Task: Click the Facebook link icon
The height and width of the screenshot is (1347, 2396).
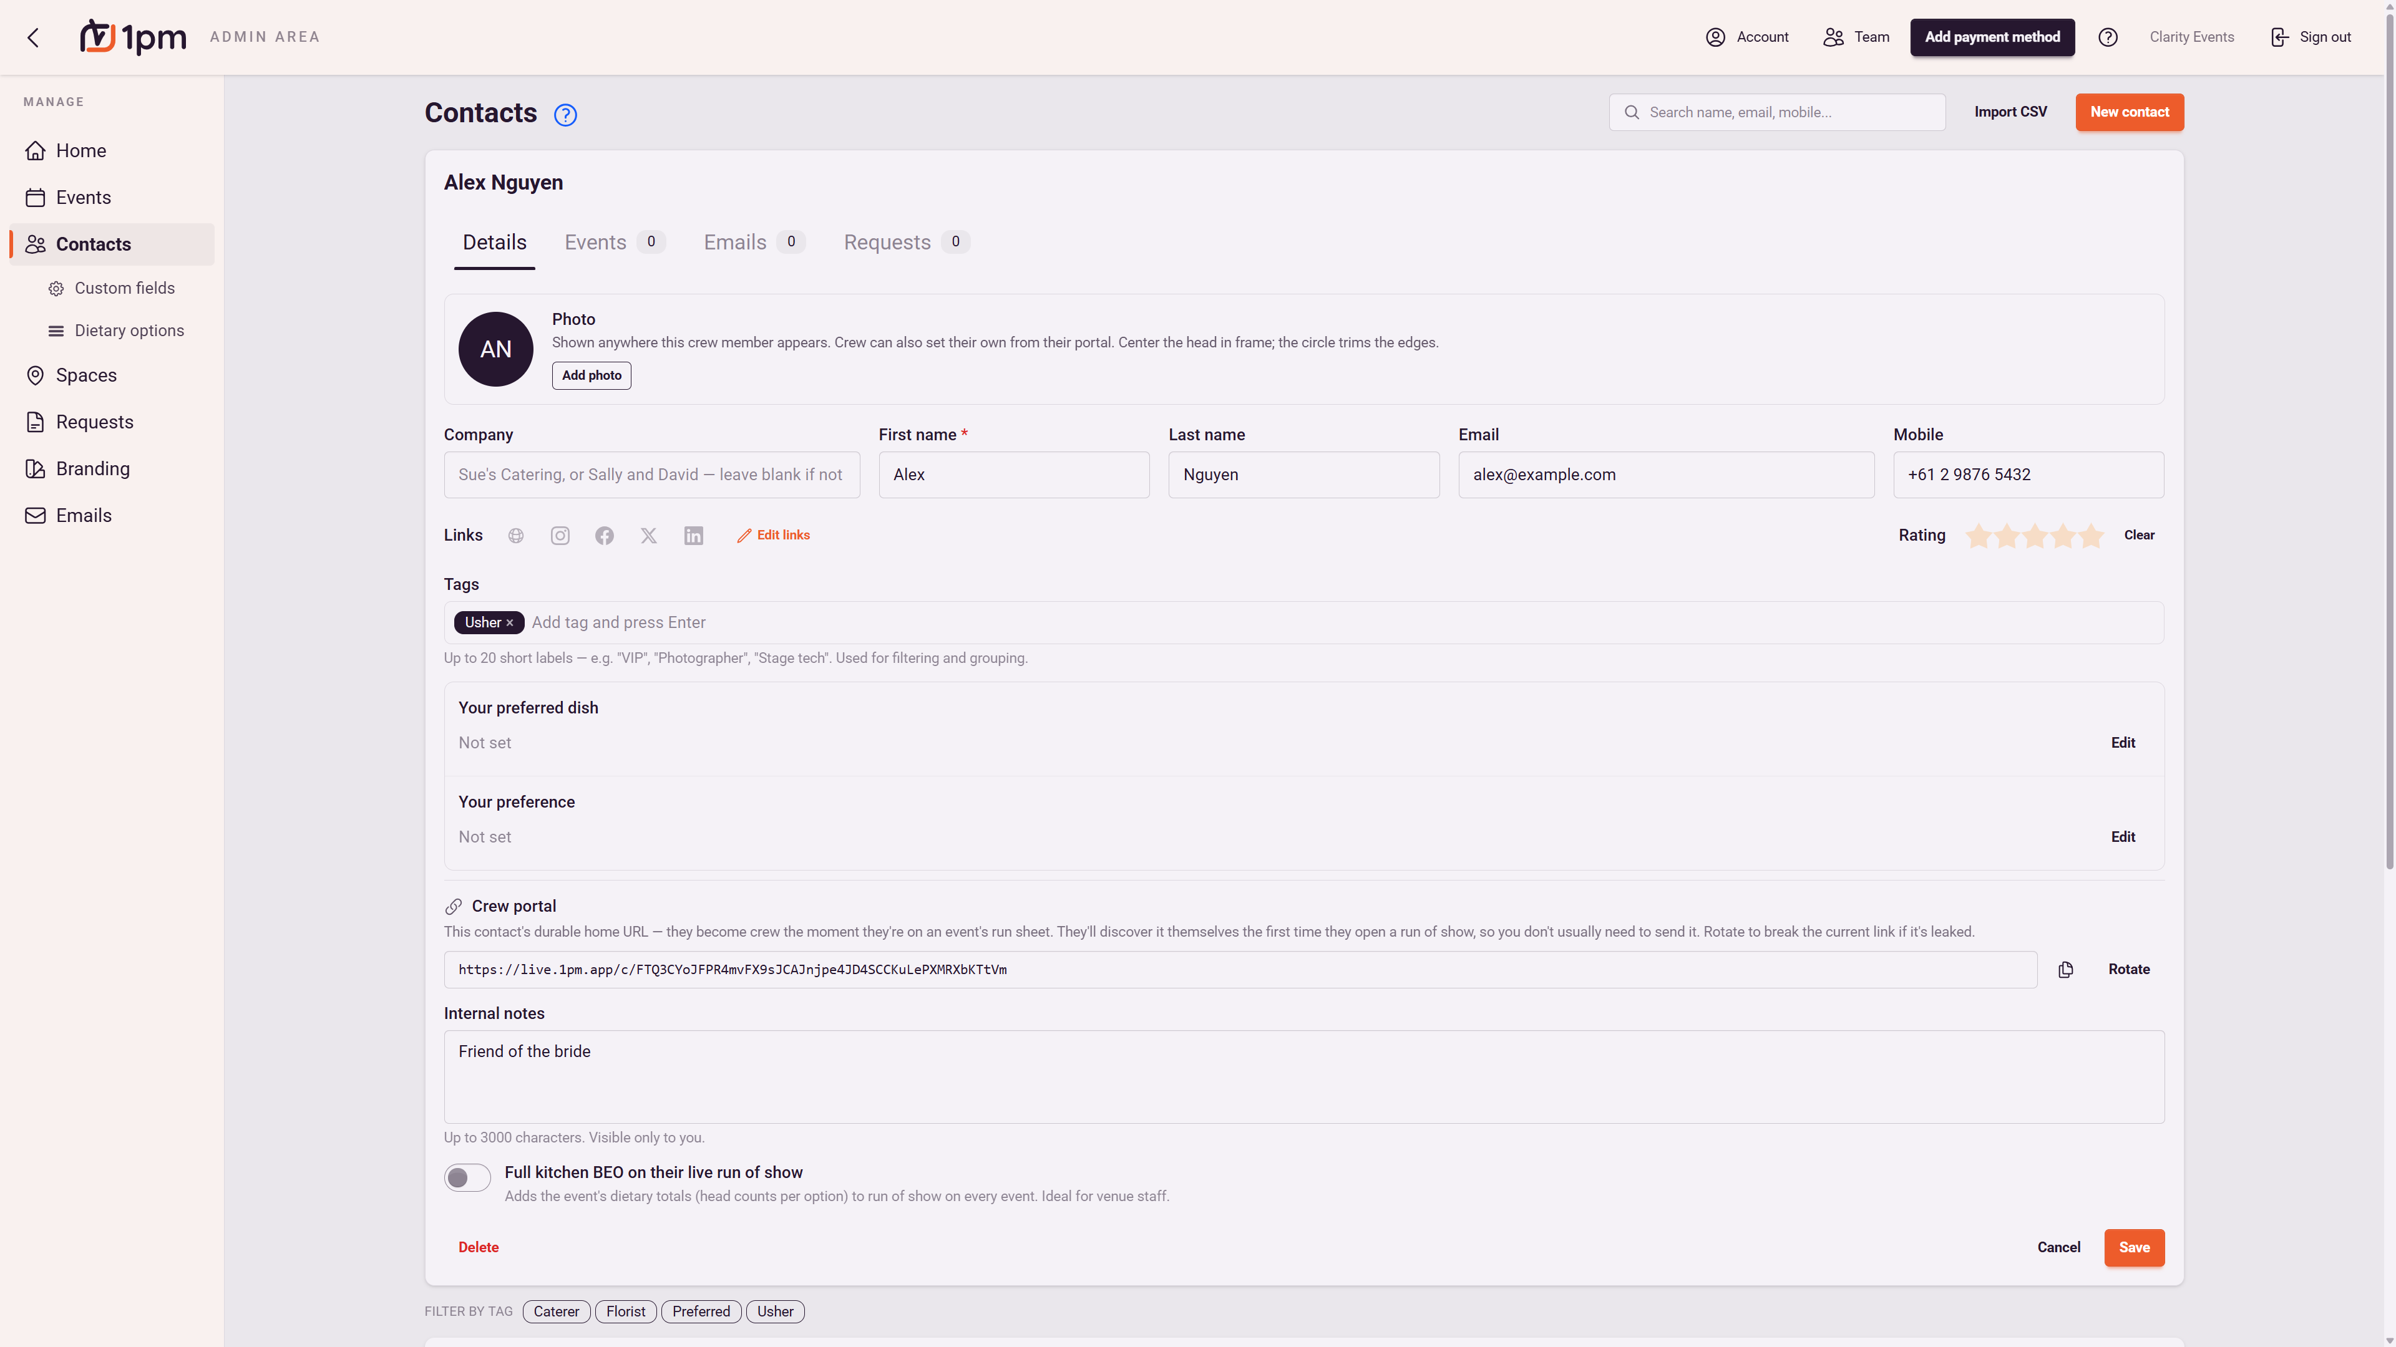Action: (x=605, y=536)
